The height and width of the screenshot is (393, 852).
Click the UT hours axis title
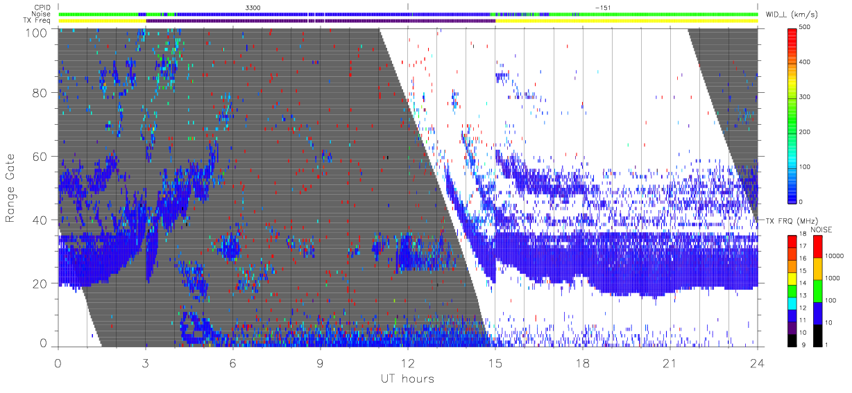(x=407, y=379)
